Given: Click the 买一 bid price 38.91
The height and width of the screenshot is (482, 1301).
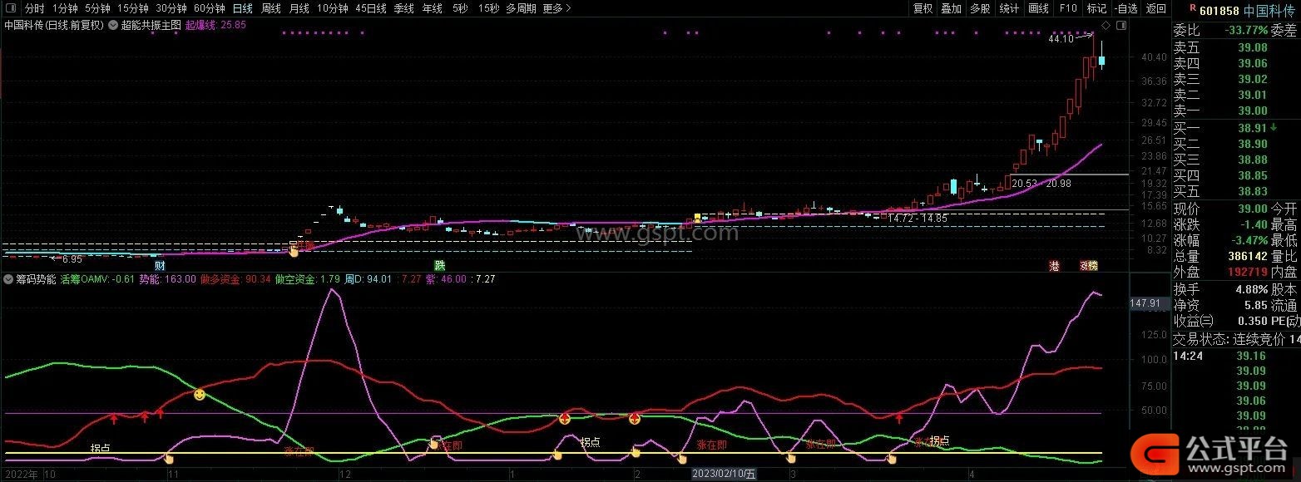Looking at the screenshot, I should click(1253, 128).
